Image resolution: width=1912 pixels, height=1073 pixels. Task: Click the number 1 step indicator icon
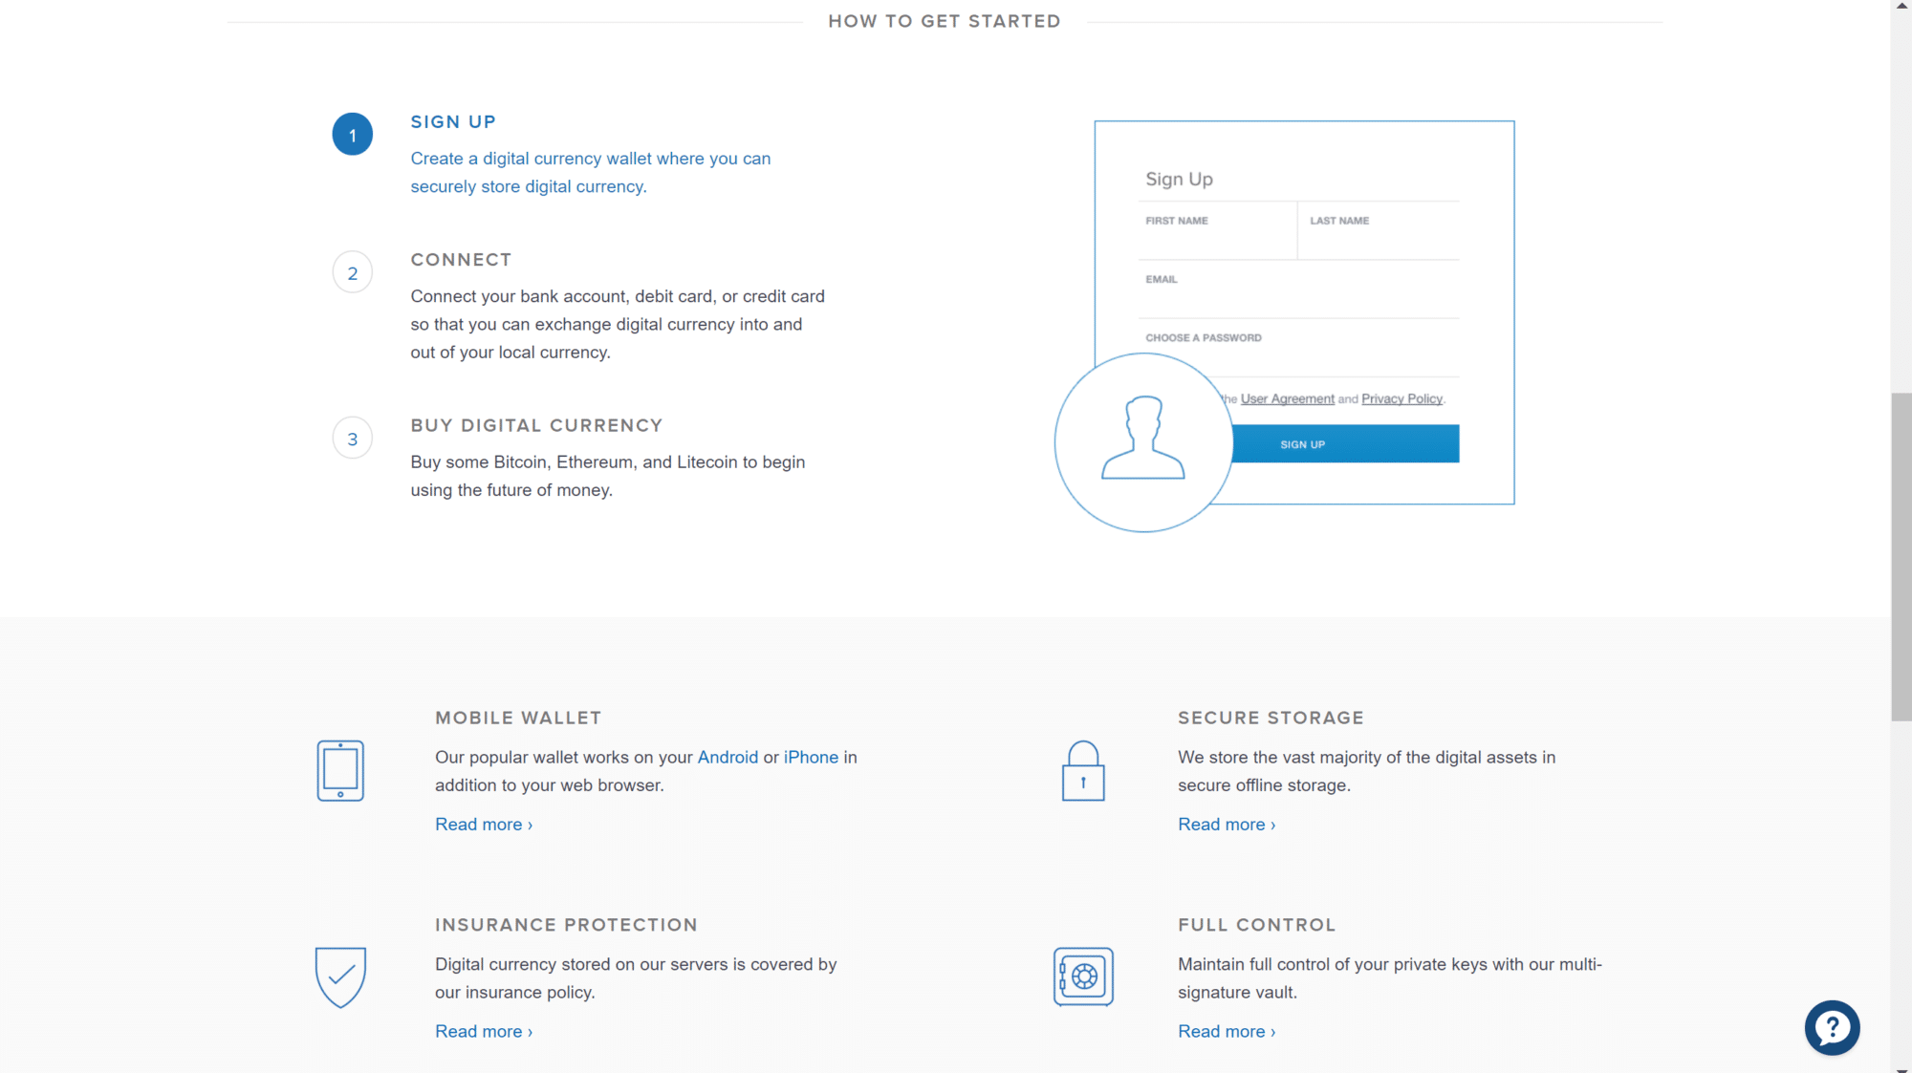(352, 133)
